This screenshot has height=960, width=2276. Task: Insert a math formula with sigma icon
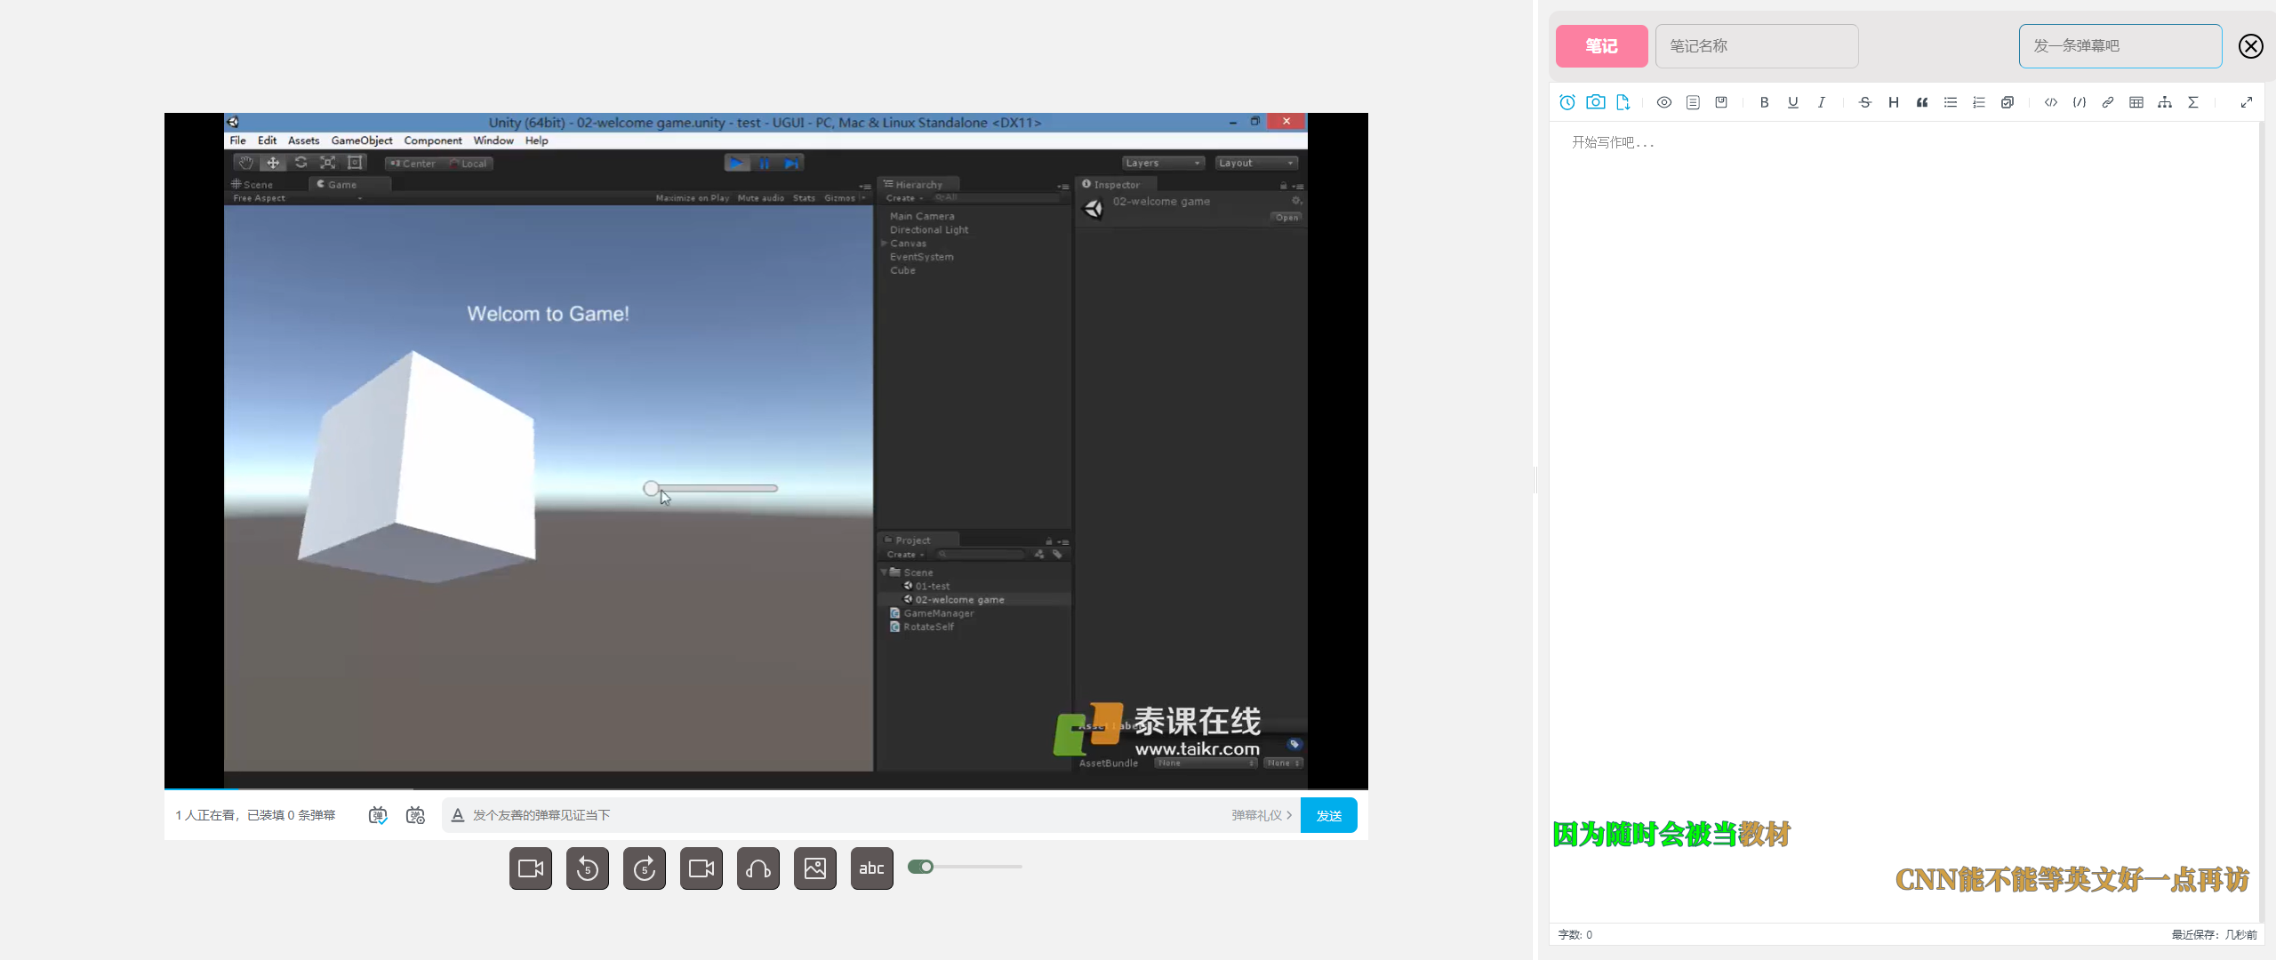(x=2193, y=102)
